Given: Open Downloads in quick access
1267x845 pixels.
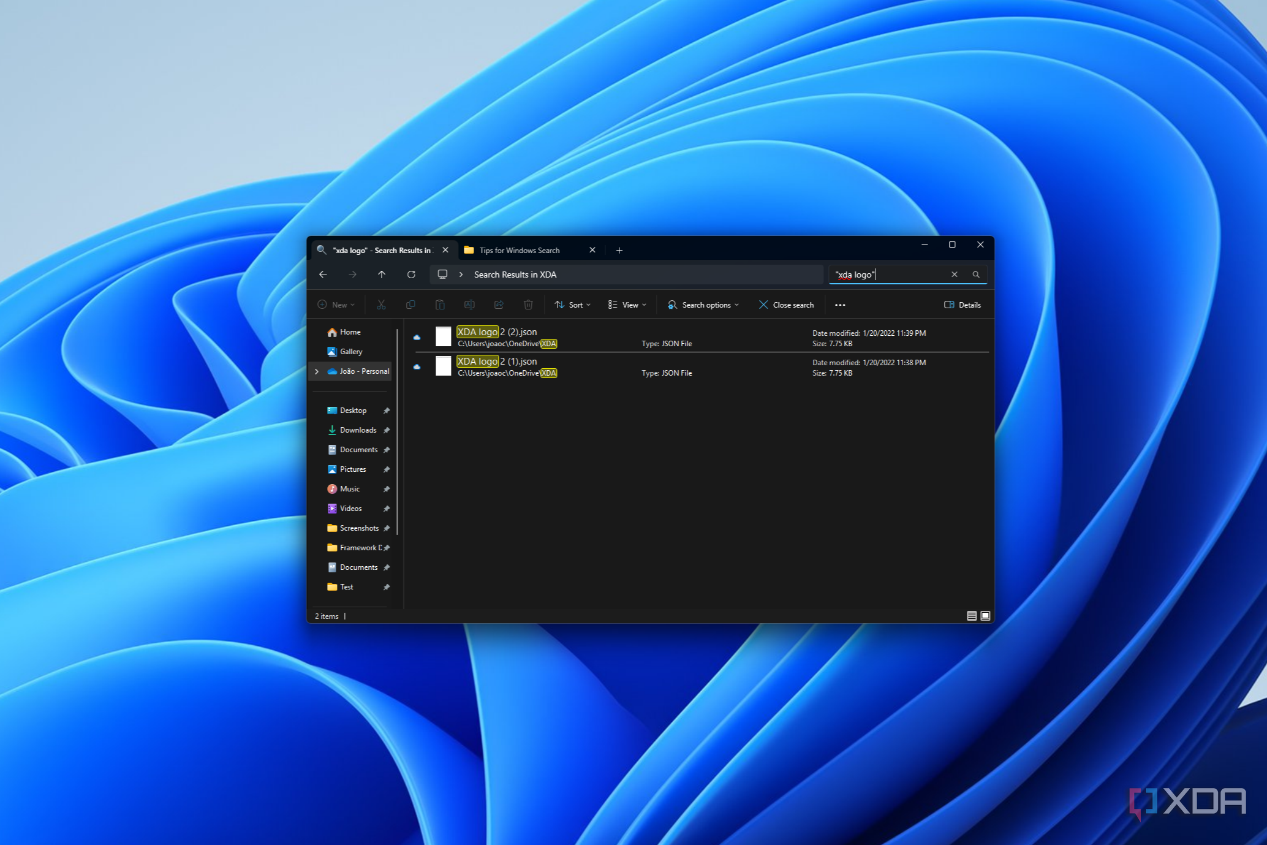Looking at the screenshot, I should point(358,430).
